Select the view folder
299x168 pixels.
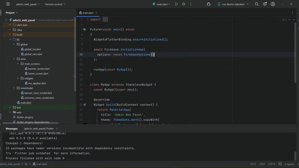pyautogui.click(x=23, y=59)
